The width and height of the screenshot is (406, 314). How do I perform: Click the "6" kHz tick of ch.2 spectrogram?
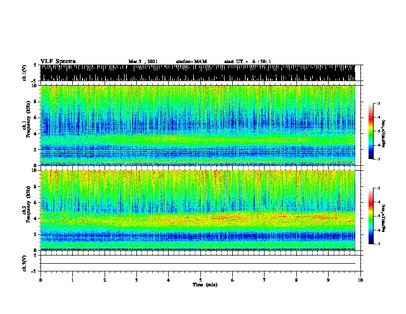pos(36,203)
